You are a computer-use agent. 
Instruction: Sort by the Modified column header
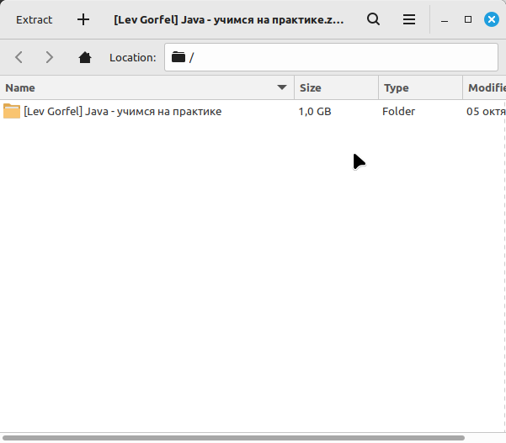coord(484,88)
